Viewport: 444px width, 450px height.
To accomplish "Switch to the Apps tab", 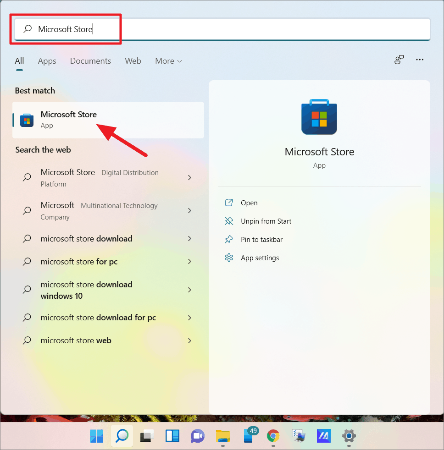I will pos(47,60).
